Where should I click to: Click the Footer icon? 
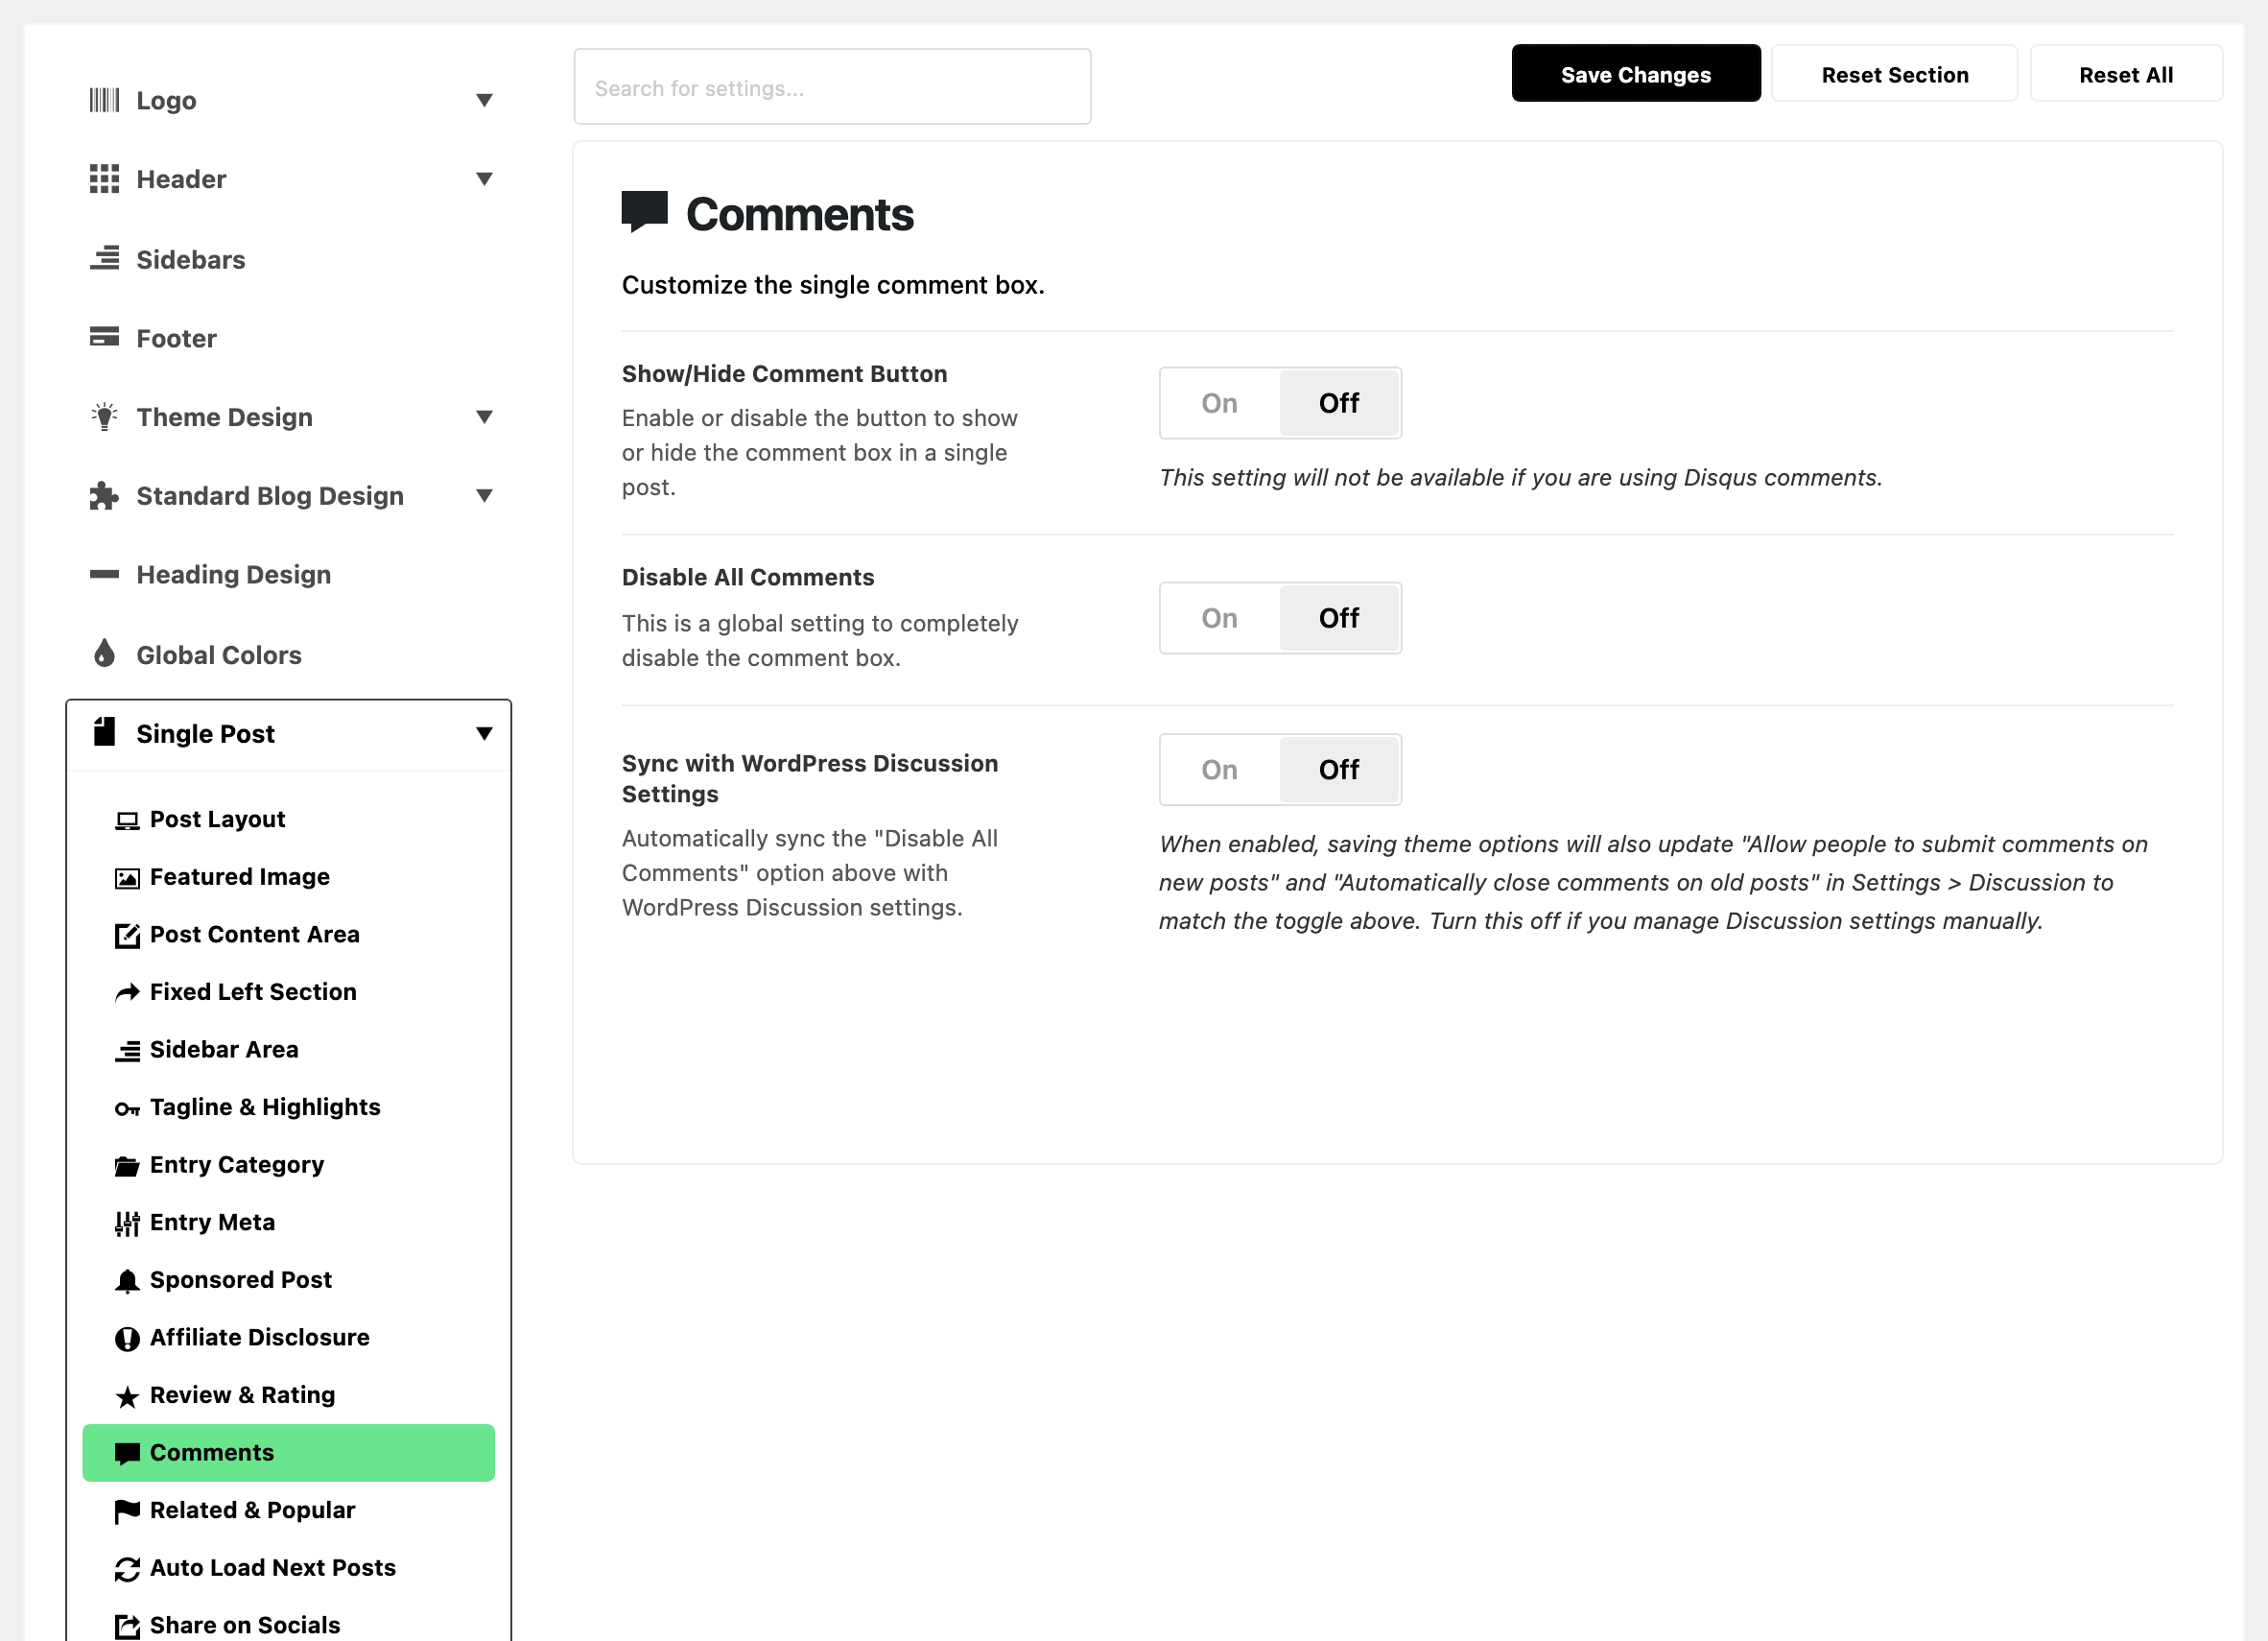[x=104, y=337]
